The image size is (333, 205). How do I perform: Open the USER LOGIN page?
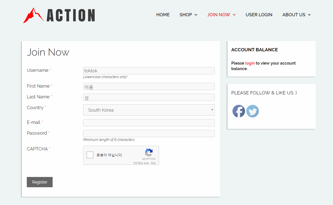(x=259, y=15)
